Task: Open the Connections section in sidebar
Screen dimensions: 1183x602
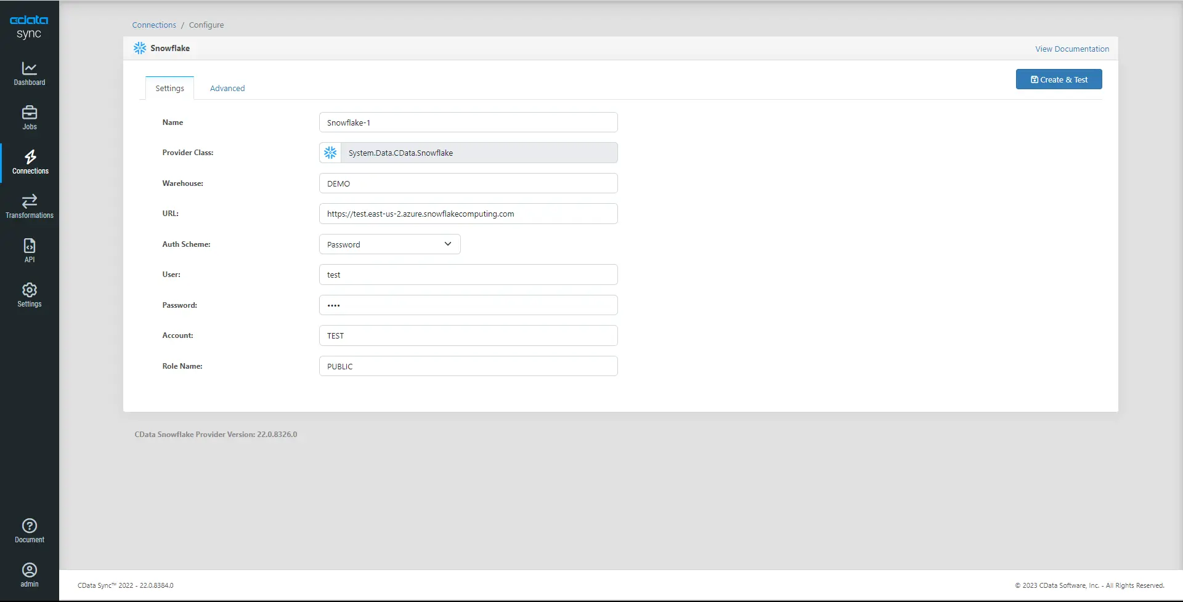Action: (x=29, y=161)
